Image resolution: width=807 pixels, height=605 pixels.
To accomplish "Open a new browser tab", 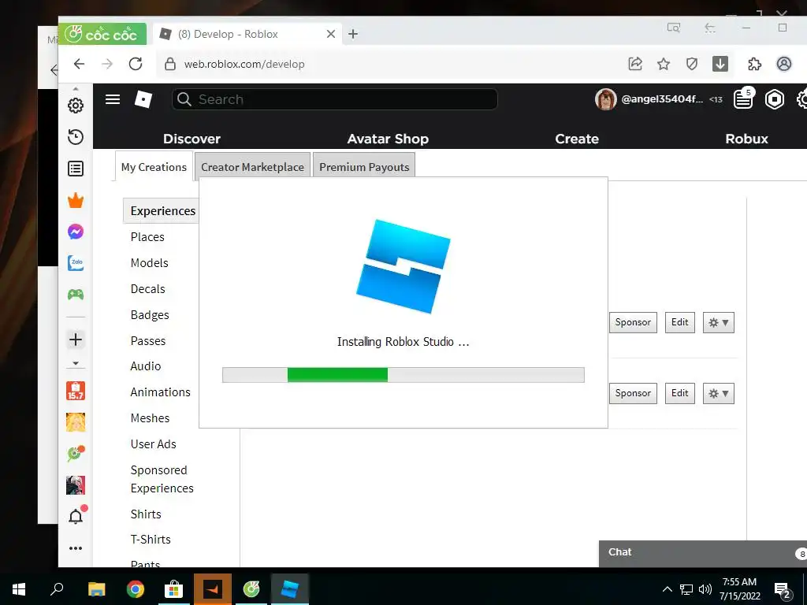I will [353, 34].
